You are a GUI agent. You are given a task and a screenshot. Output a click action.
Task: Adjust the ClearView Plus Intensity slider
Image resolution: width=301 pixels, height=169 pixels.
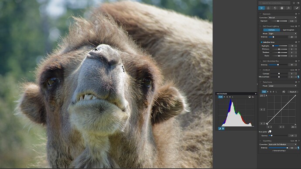point(278,65)
